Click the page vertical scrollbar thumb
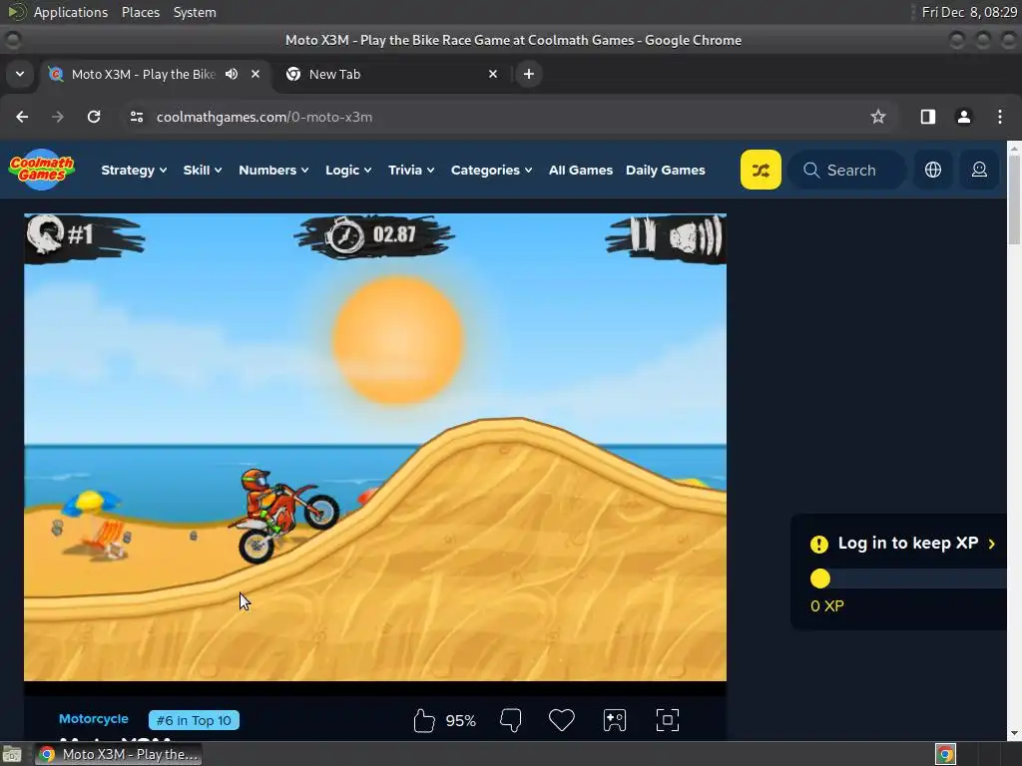This screenshot has height=766, width=1022. point(1014,200)
